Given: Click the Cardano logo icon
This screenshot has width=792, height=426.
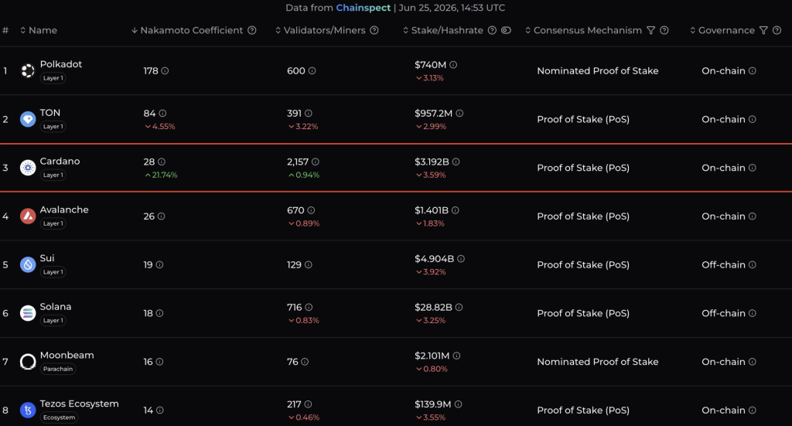Looking at the screenshot, I should pyautogui.click(x=28, y=168).
